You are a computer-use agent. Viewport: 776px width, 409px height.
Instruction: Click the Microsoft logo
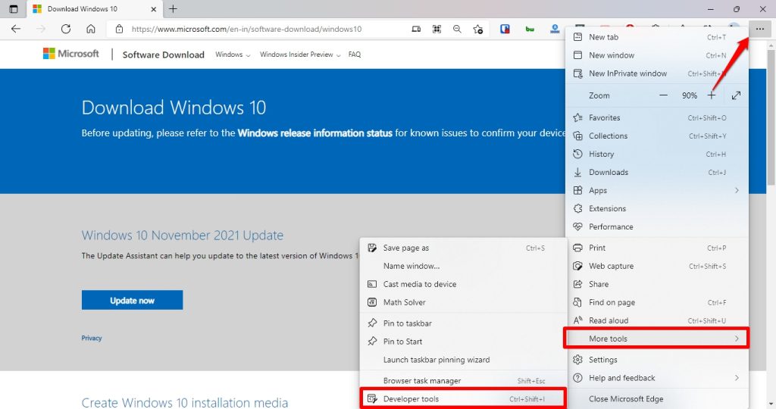click(x=70, y=54)
